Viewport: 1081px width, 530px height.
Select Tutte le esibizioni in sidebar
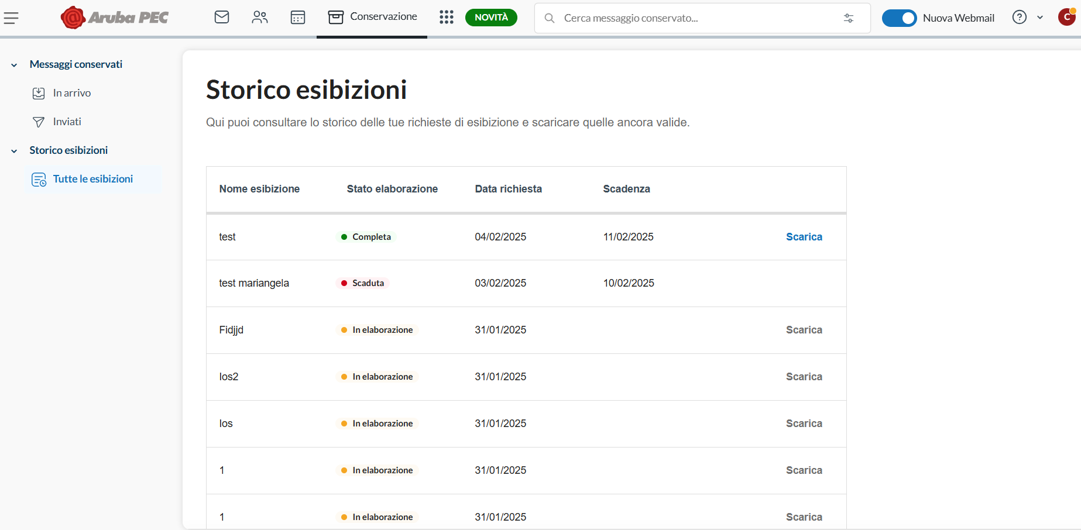pos(92,179)
